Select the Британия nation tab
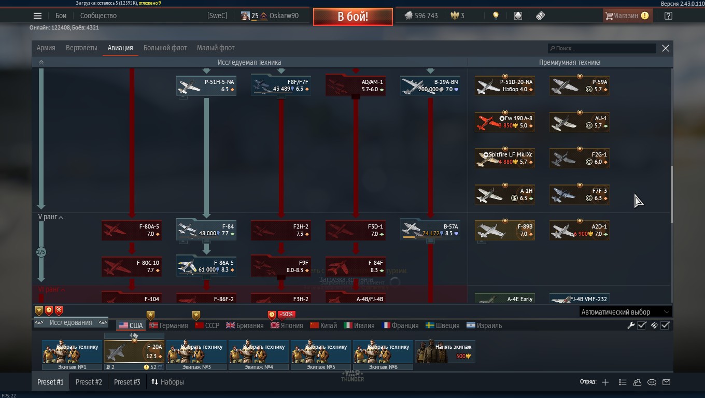Screen dimensions: 705x398 click(x=245, y=325)
